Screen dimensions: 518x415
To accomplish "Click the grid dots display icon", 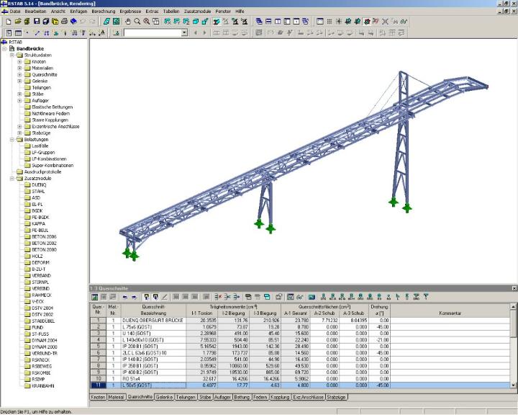I will 330,22.
